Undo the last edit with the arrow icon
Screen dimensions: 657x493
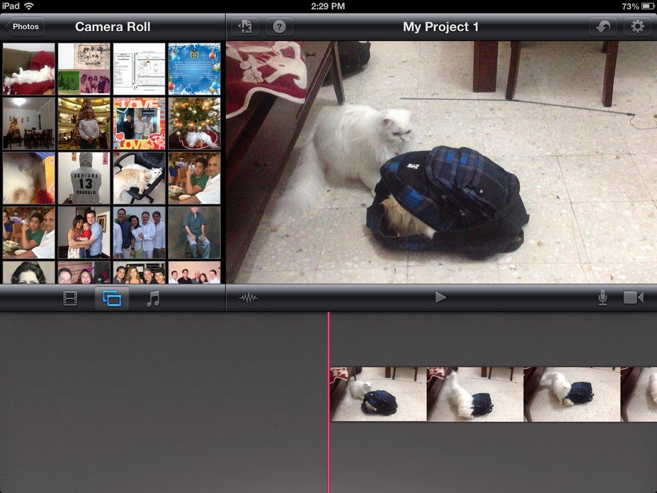pos(604,27)
